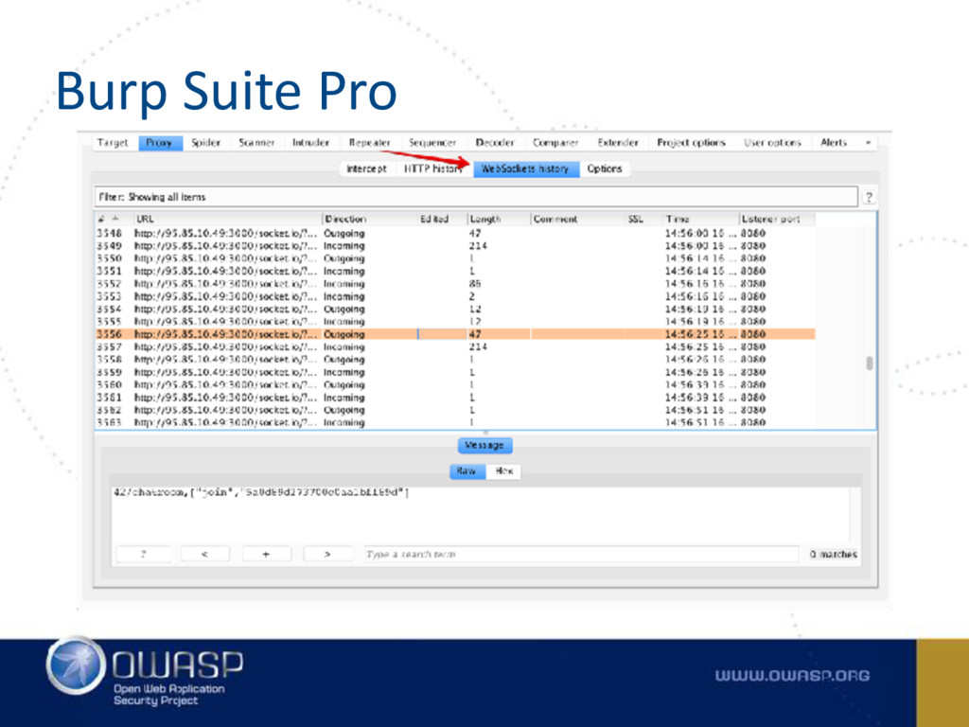The height and width of the screenshot is (727, 969).
Task: Click the filter bar showing all items
Action: click(x=475, y=197)
